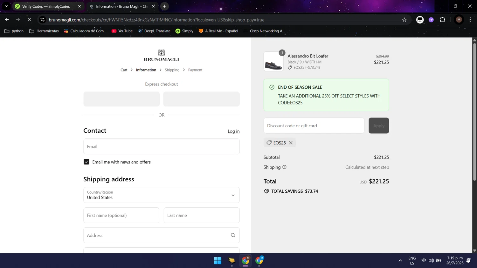The image size is (477, 268).
Task: Open the battery tray icon
Action: [x=439, y=261]
